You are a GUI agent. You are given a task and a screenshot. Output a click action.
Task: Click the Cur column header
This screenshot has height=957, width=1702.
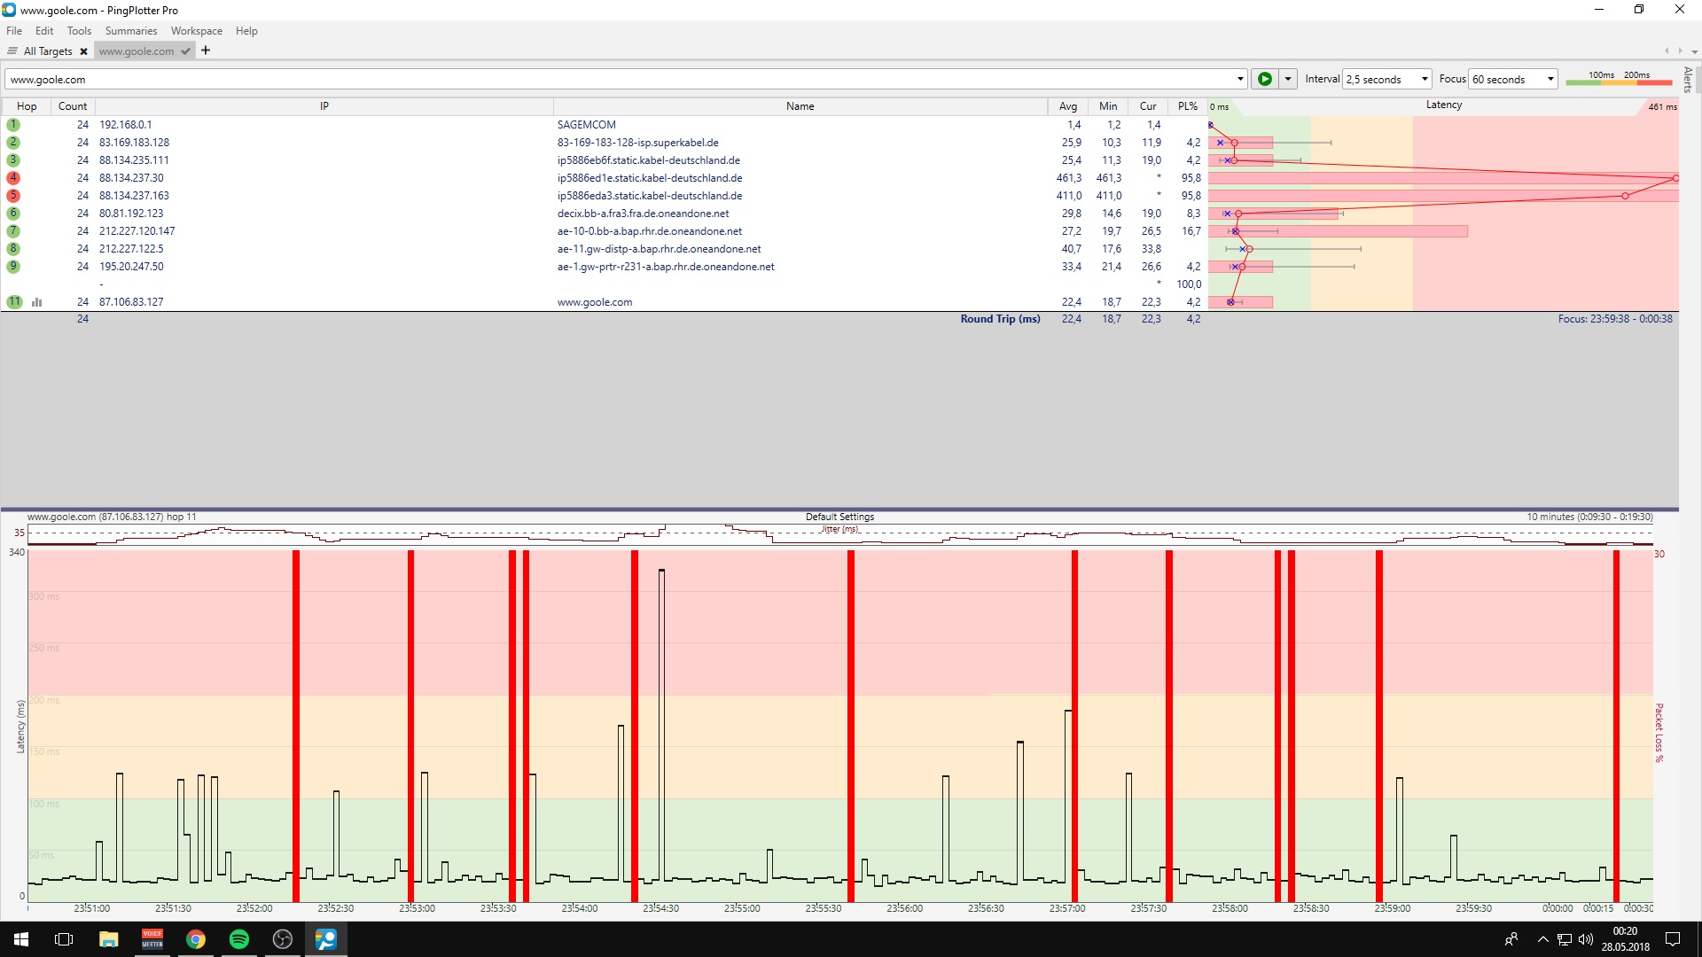click(x=1148, y=106)
